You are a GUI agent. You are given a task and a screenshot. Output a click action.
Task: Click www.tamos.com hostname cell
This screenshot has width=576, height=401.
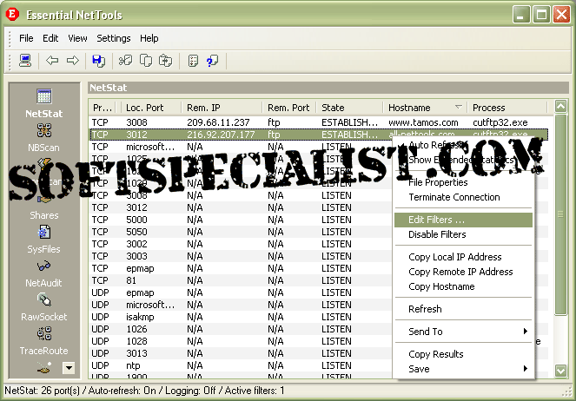[x=423, y=122]
